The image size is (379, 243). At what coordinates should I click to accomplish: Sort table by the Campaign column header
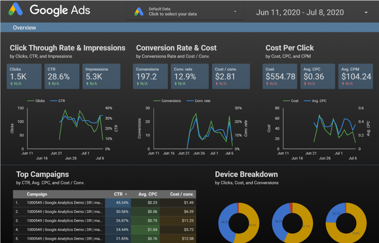pyautogui.click(x=37, y=194)
